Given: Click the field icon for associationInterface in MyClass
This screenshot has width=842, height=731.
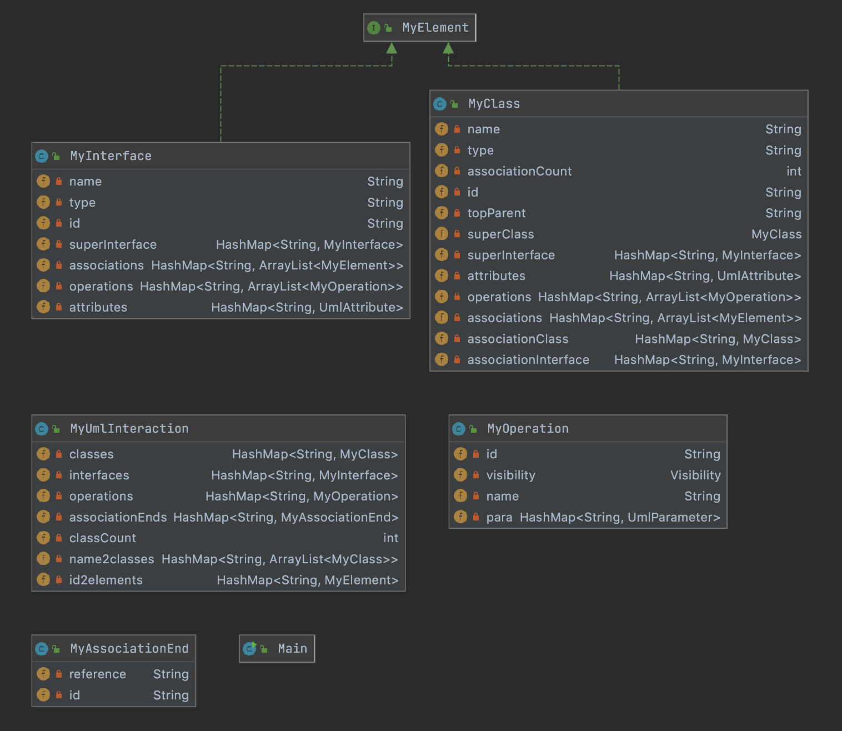Looking at the screenshot, I should click(x=442, y=359).
